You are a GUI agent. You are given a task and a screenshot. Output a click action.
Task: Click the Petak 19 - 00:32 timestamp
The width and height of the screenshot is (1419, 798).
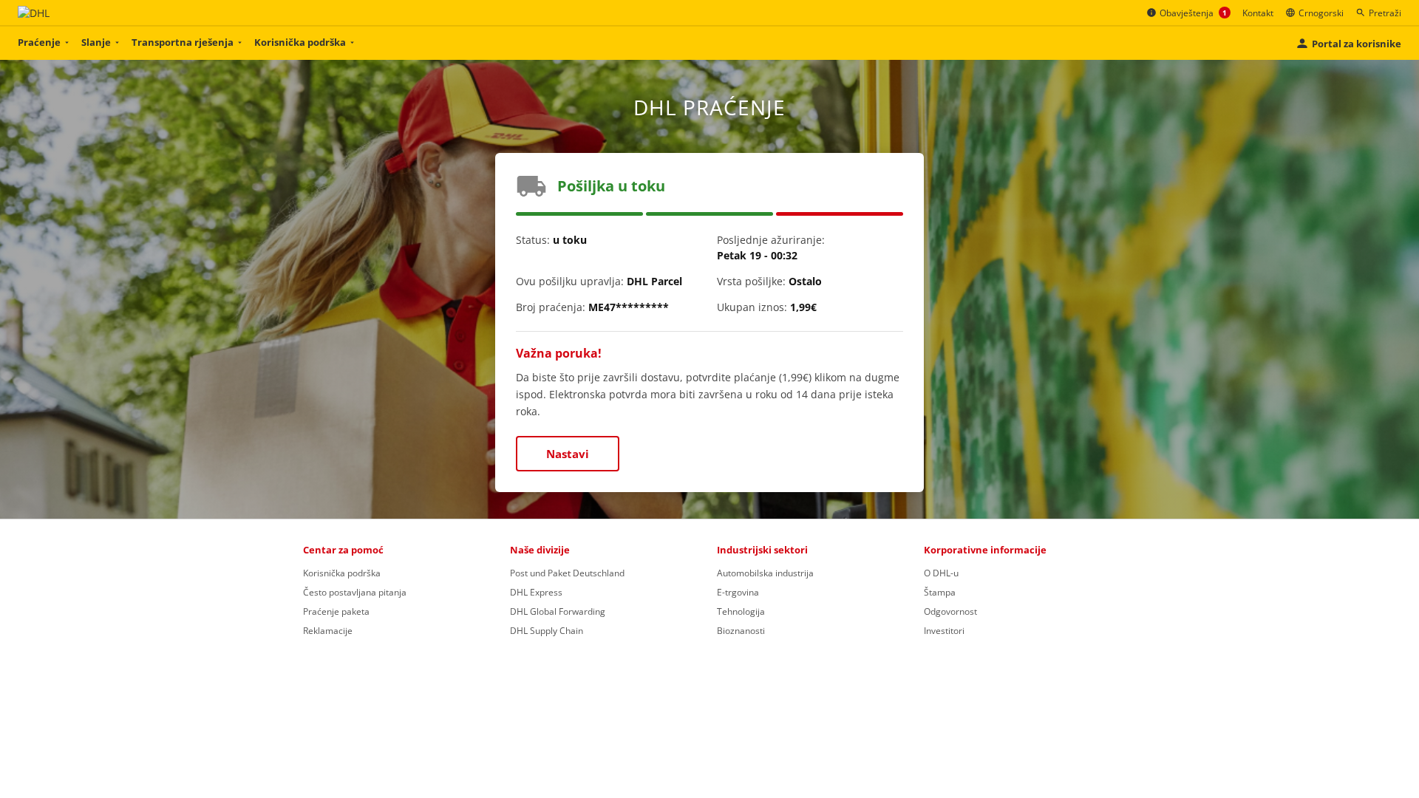757,256
